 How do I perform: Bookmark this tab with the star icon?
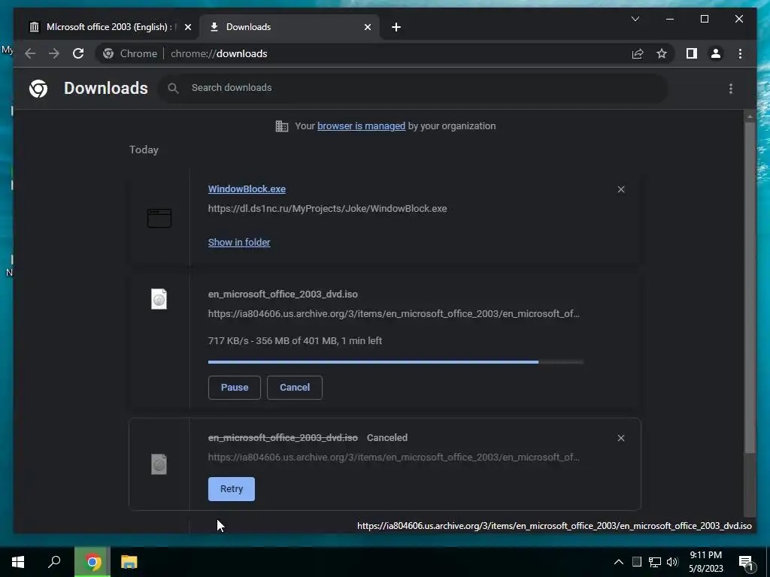[x=662, y=53]
